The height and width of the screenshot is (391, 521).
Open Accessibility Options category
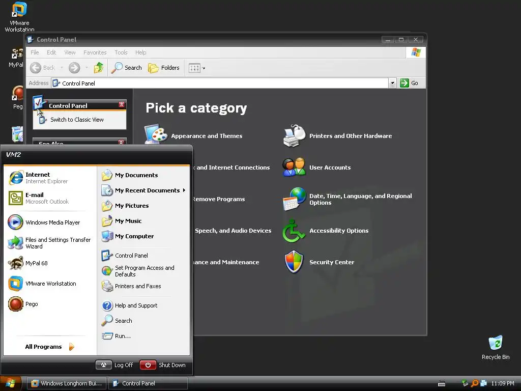[326, 231]
